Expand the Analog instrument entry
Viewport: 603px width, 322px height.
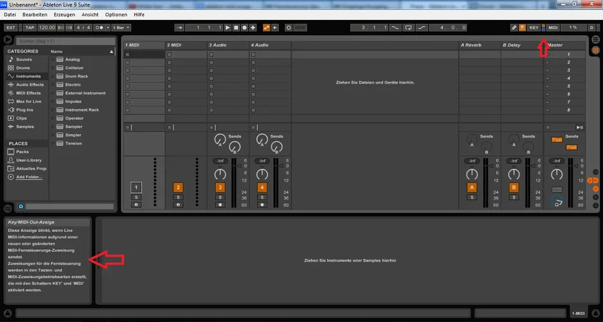click(x=53, y=59)
